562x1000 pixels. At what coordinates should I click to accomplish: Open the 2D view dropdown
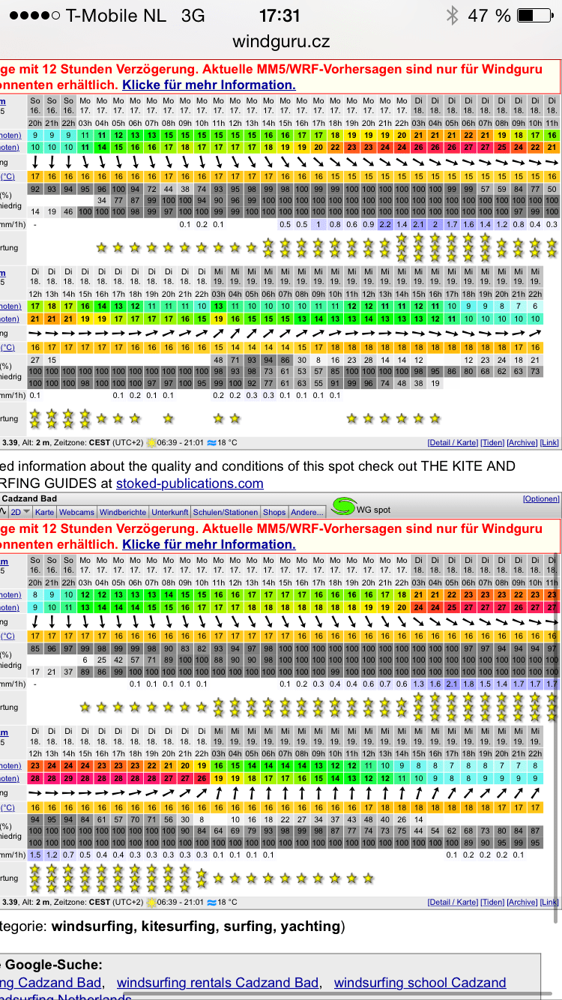pos(19,512)
